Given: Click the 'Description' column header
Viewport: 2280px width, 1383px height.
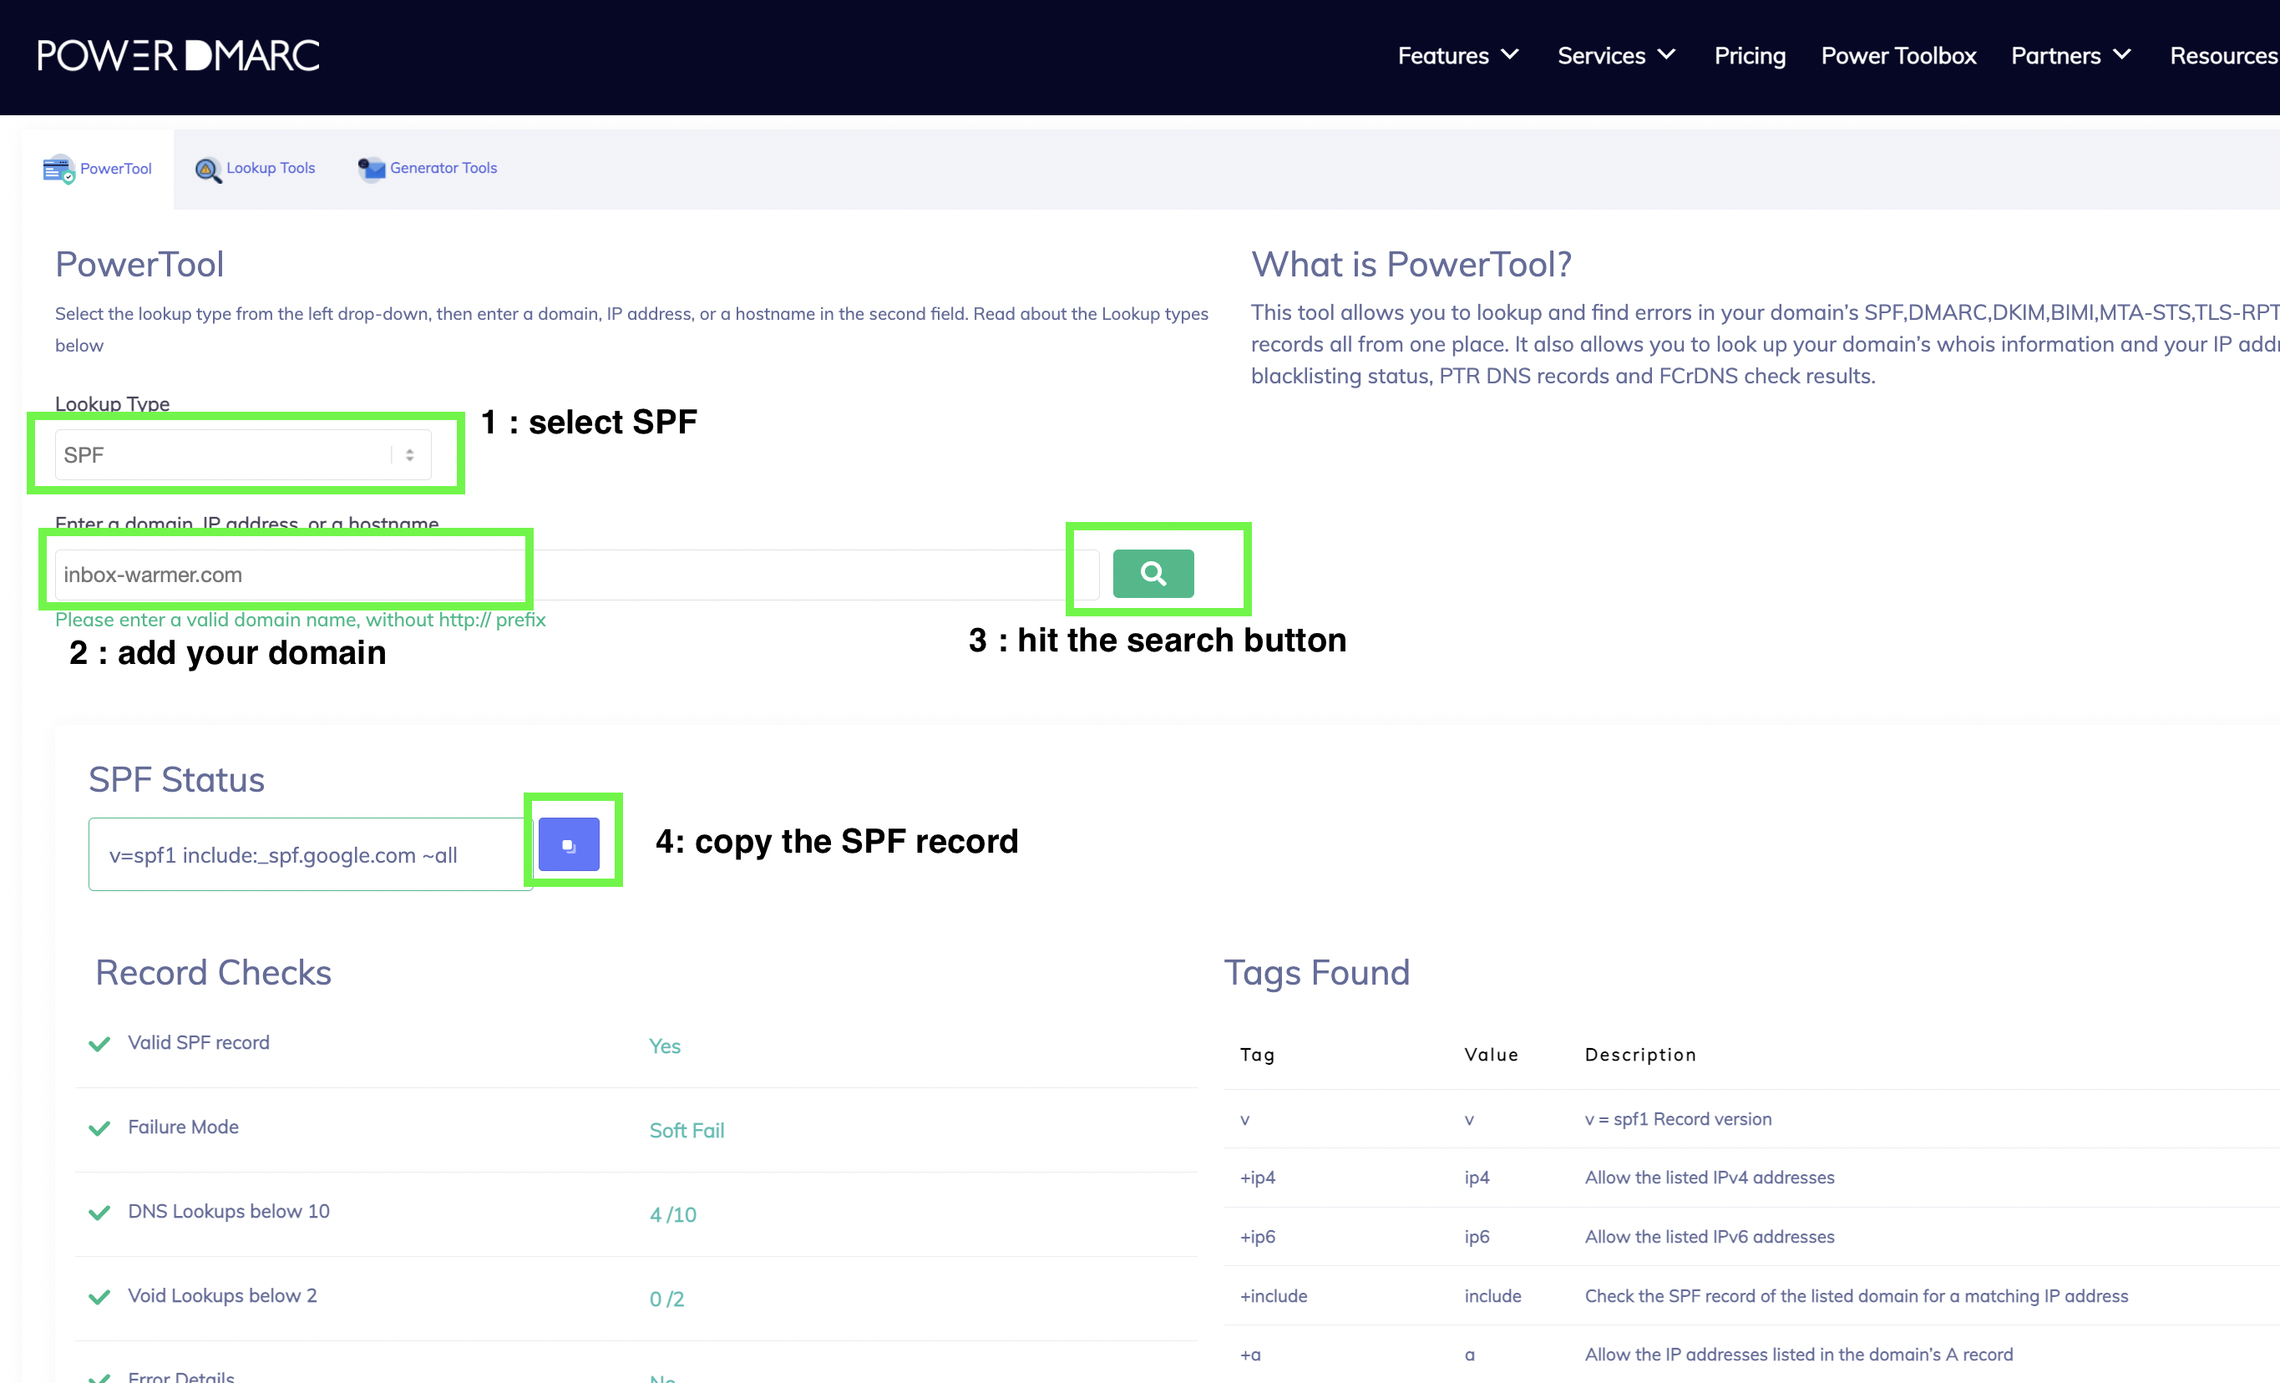Looking at the screenshot, I should [x=1639, y=1055].
